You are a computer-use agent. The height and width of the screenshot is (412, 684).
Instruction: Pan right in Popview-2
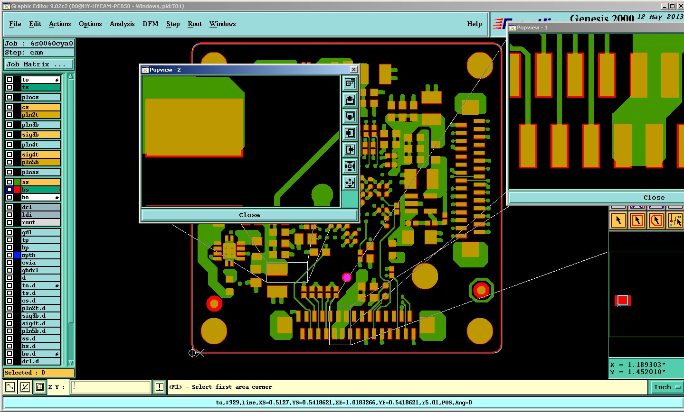tap(350, 150)
